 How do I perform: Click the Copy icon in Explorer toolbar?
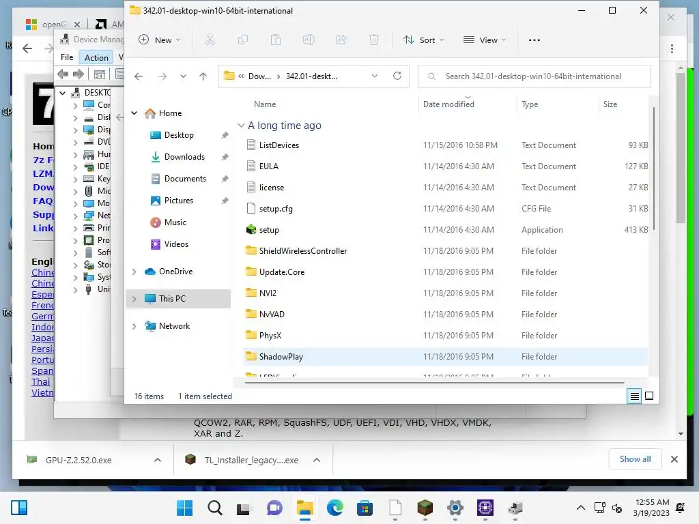click(x=243, y=40)
